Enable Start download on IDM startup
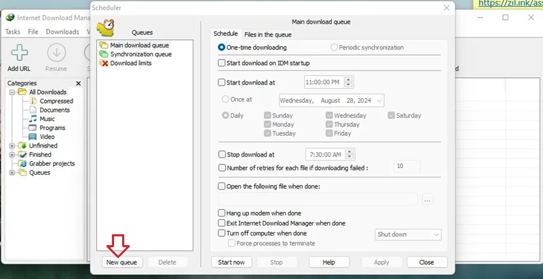 point(222,63)
